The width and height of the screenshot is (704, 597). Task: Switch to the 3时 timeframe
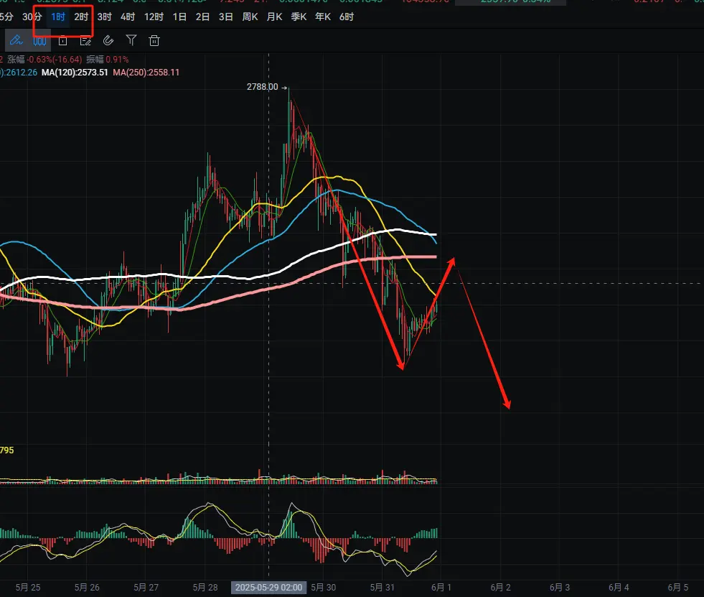(x=104, y=17)
